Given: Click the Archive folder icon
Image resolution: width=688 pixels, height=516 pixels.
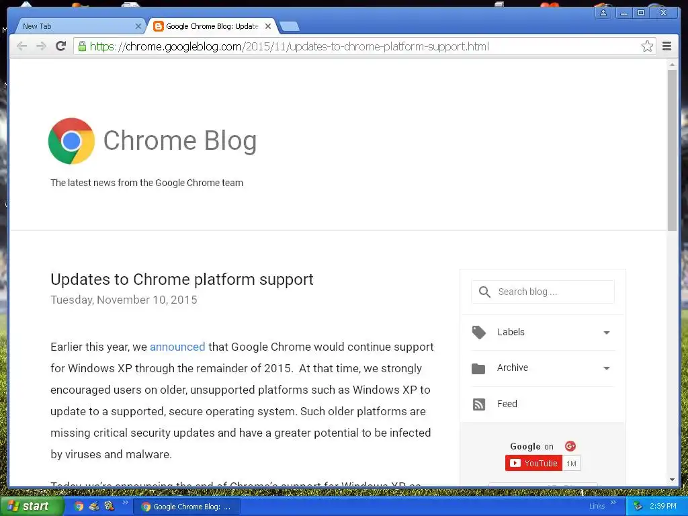Looking at the screenshot, I should (x=478, y=368).
